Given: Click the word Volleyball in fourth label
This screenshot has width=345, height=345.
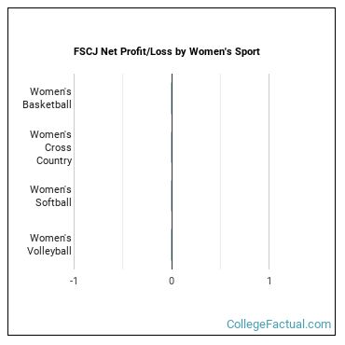Looking at the screenshot, I should coord(49,251).
